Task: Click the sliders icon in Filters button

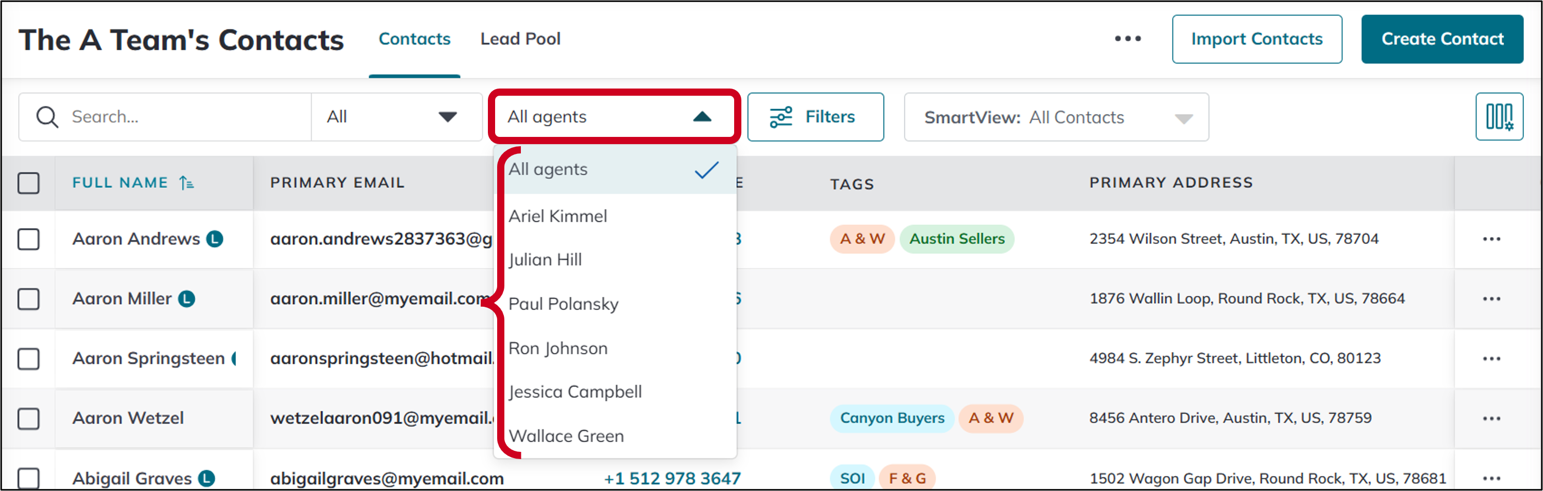Action: (x=781, y=117)
